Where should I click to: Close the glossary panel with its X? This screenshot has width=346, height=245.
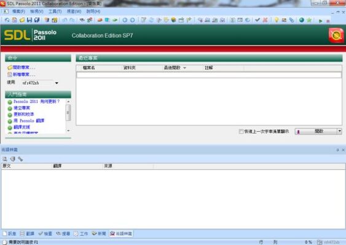click(343, 150)
